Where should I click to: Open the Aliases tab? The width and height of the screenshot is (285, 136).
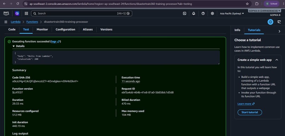click(88, 30)
